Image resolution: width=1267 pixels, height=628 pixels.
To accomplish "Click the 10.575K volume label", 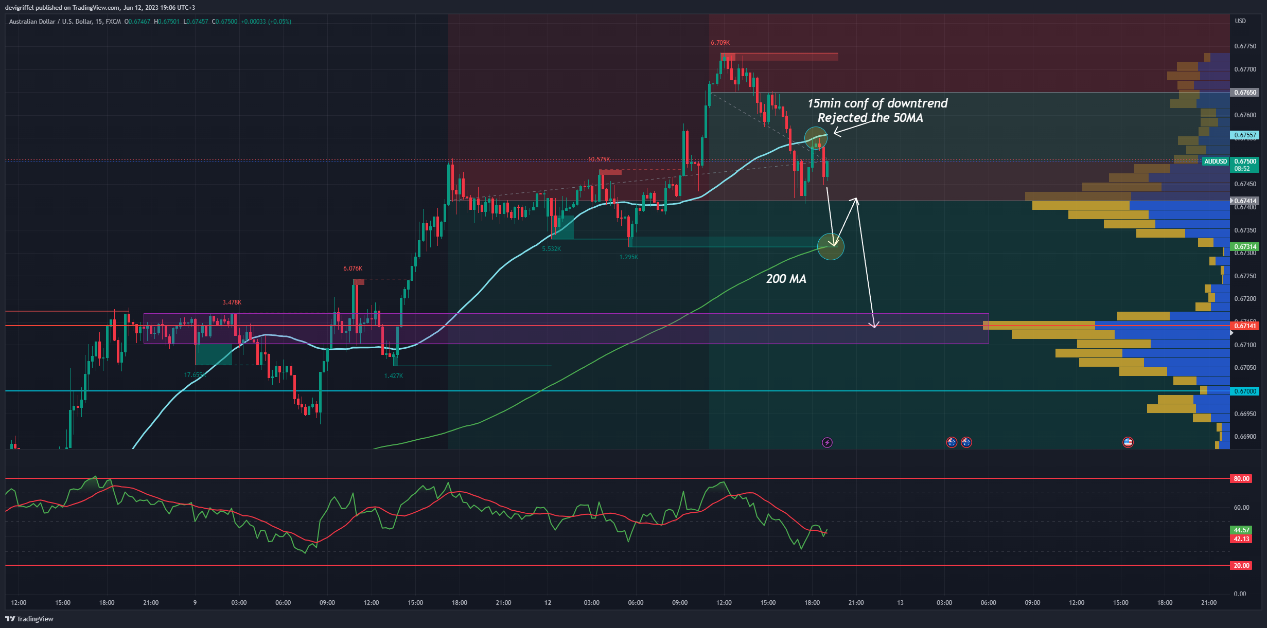I will coord(599,159).
